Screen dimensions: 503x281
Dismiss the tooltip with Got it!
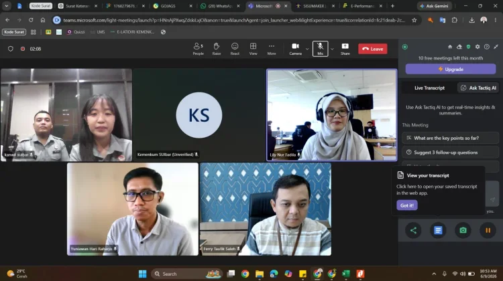pos(407,205)
